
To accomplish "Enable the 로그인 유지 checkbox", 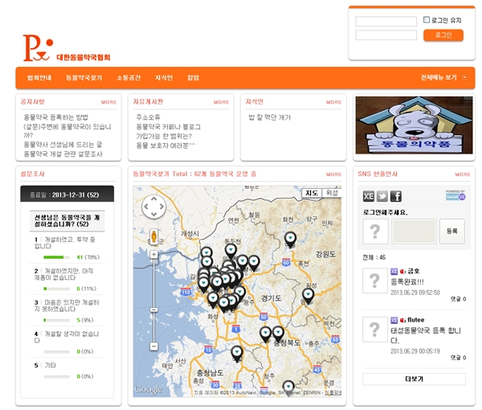I will coord(427,20).
